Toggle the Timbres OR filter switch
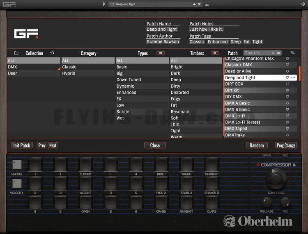The image size is (308, 234). (x=215, y=53)
